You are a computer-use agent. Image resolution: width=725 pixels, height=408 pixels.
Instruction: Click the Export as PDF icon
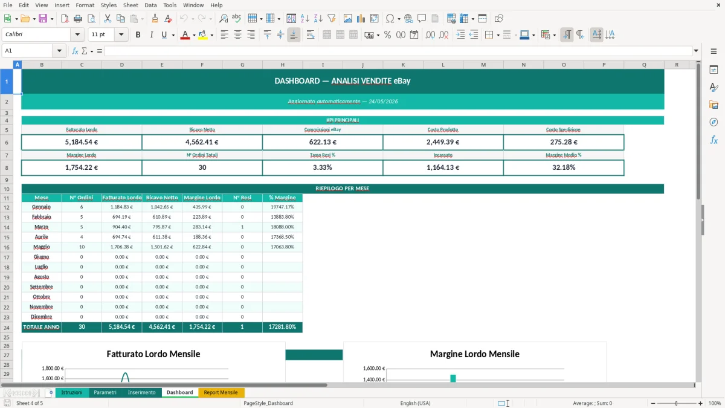[x=65, y=19]
